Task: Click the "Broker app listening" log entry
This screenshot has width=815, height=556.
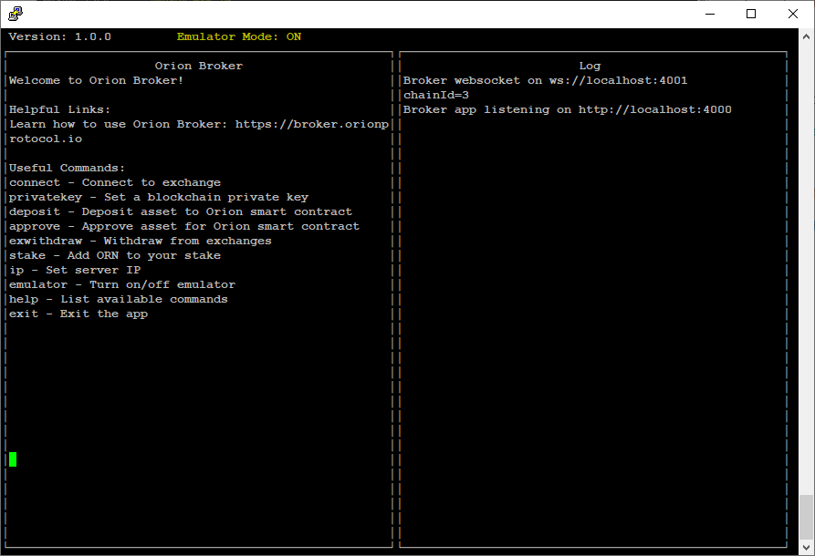Action: [x=567, y=109]
